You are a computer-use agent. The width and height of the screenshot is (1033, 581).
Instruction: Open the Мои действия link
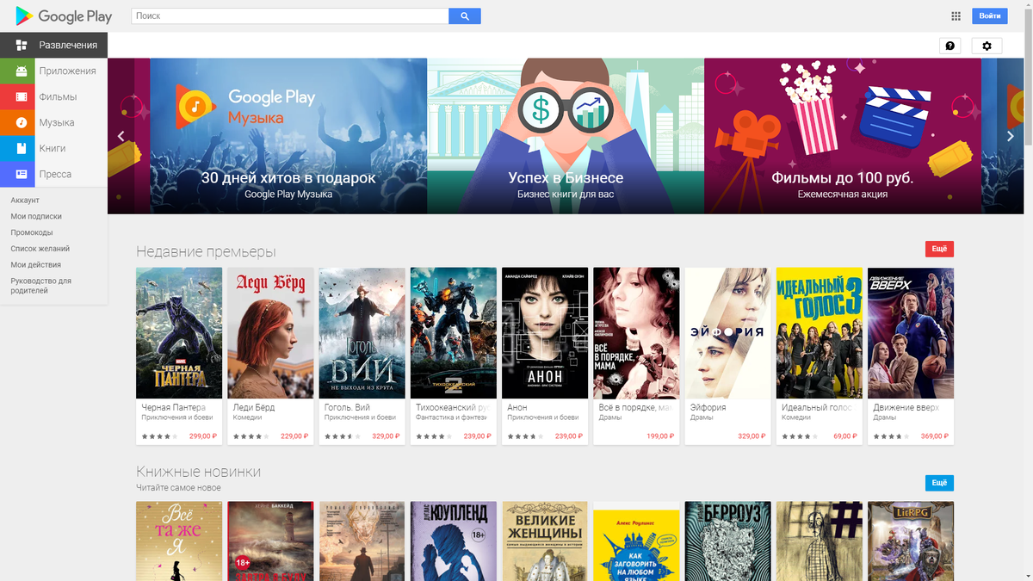click(35, 264)
